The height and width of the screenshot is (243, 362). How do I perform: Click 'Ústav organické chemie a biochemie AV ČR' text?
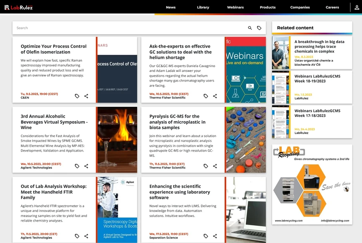tap(314, 62)
